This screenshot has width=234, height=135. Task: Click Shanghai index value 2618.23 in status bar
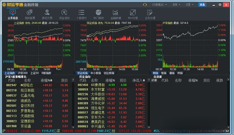[x=12, y=131]
